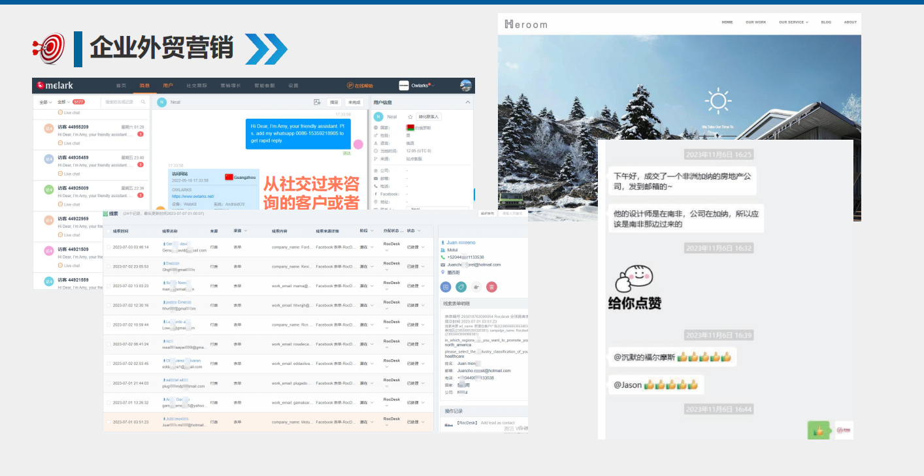Switch to the 消息 tab in melark
The height and width of the screenshot is (476, 924).
pyautogui.click(x=144, y=86)
